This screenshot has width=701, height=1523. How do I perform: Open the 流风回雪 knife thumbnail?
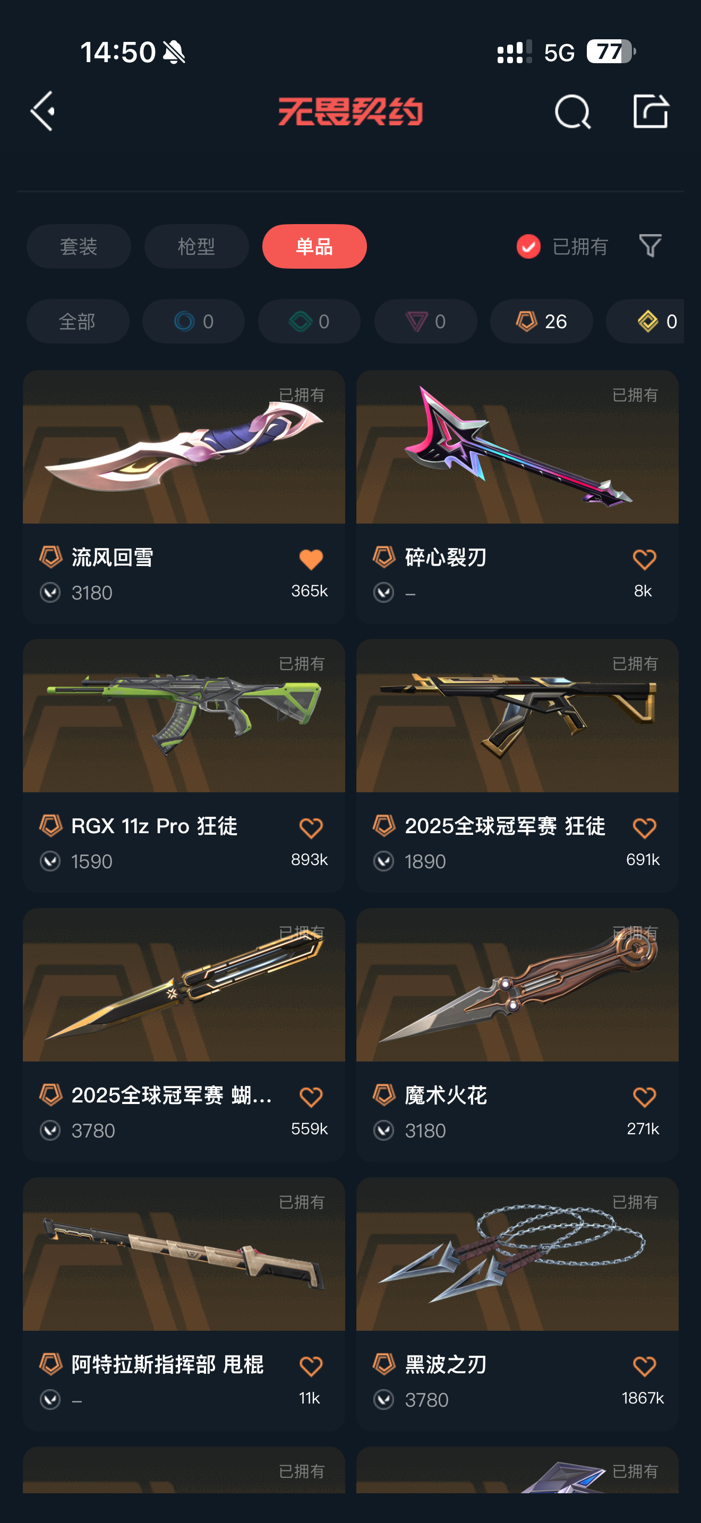184,447
